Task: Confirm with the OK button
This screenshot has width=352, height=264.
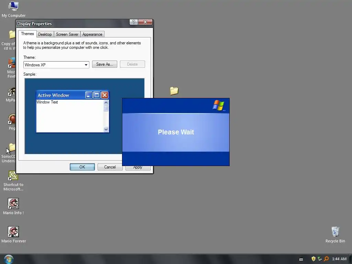Action: [82, 167]
